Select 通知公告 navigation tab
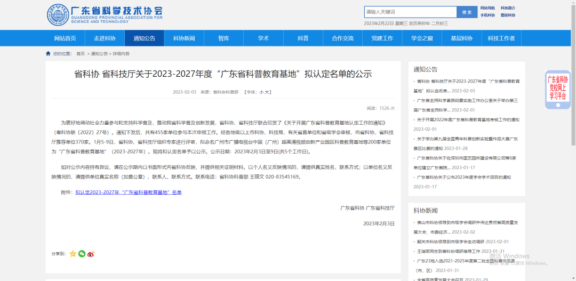The image size is (576, 281). tap(145, 38)
